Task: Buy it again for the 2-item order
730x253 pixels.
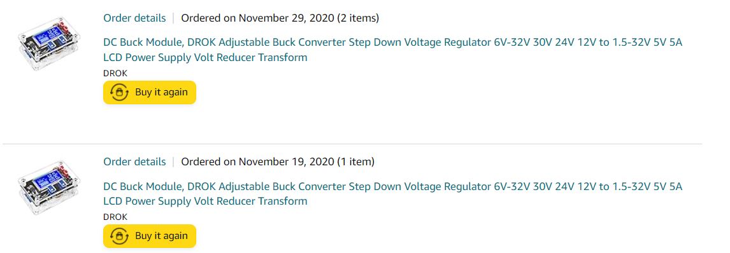Action: pyautogui.click(x=150, y=92)
